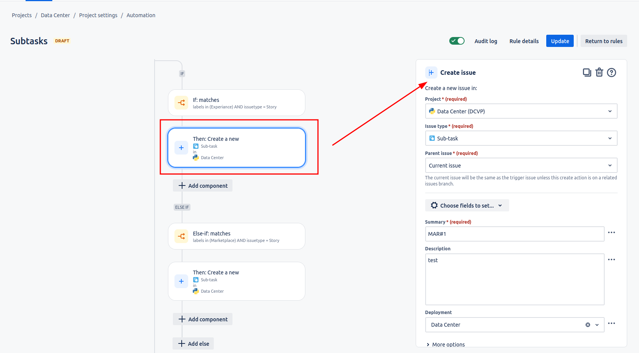Screen dimensions: 639x353
Task: Open Rule details
Action: click(x=524, y=41)
